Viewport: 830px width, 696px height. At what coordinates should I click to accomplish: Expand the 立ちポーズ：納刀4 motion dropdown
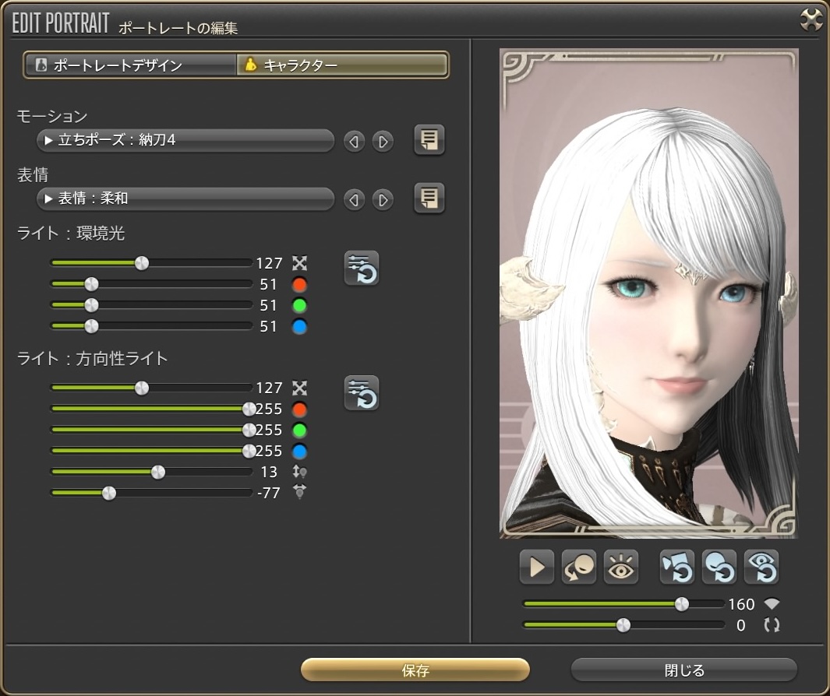[185, 141]
